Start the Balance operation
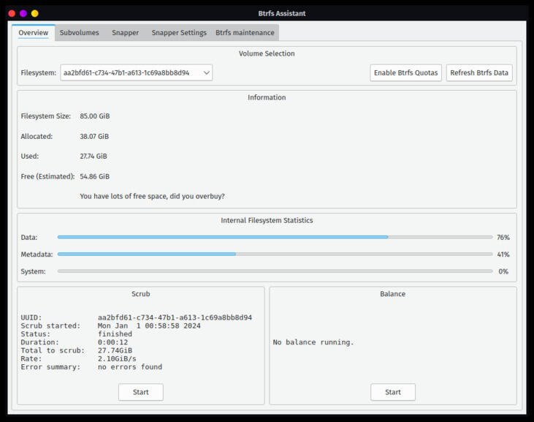Image resolution: width=534 pixels, height=422 pixels. point(393,392)
